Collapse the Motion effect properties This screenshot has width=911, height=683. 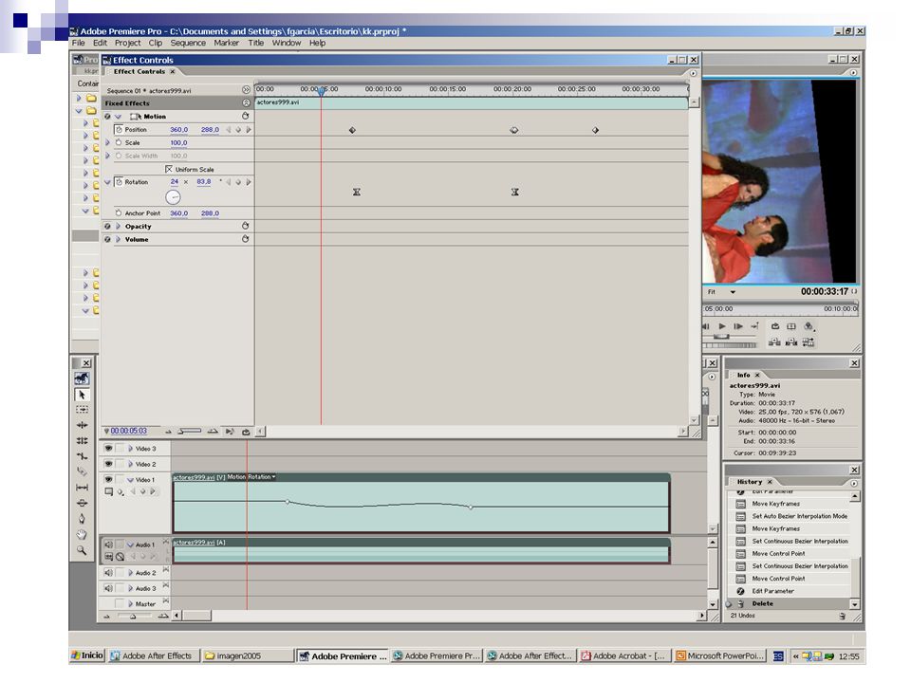[x=118, y=117]
